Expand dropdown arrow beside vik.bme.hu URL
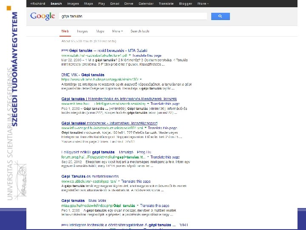 click(x=141, y=79)
